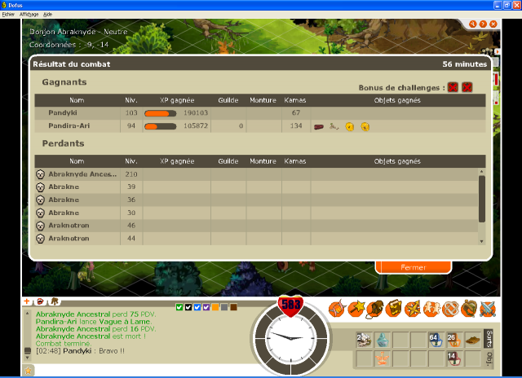Open the map compass star icon

coord(413,309)
